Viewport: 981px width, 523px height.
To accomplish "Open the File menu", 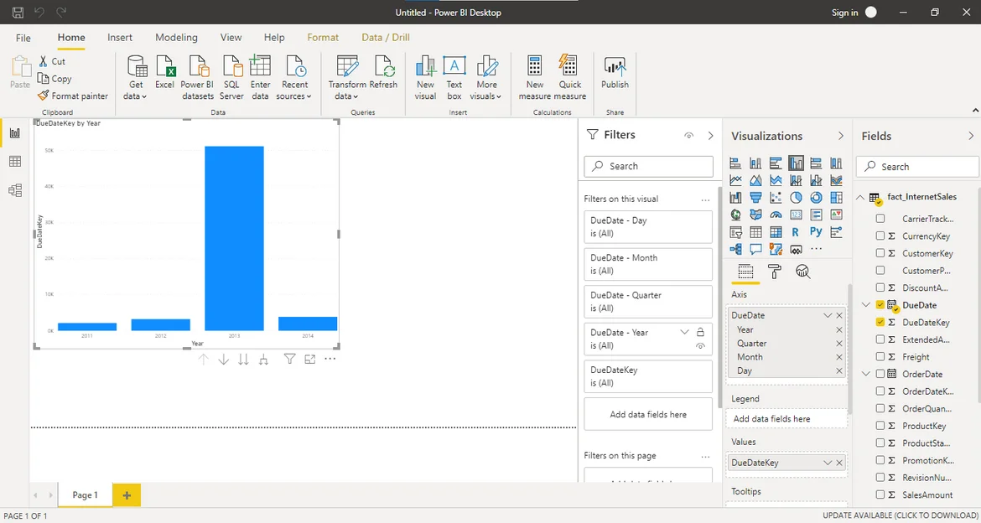I will 23,38.
